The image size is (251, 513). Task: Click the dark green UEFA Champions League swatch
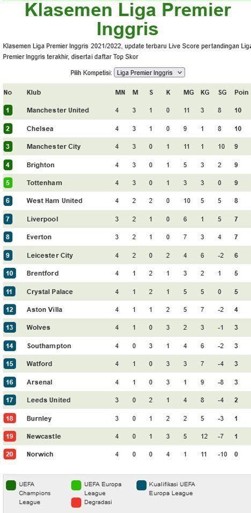(x=11, y=486)
